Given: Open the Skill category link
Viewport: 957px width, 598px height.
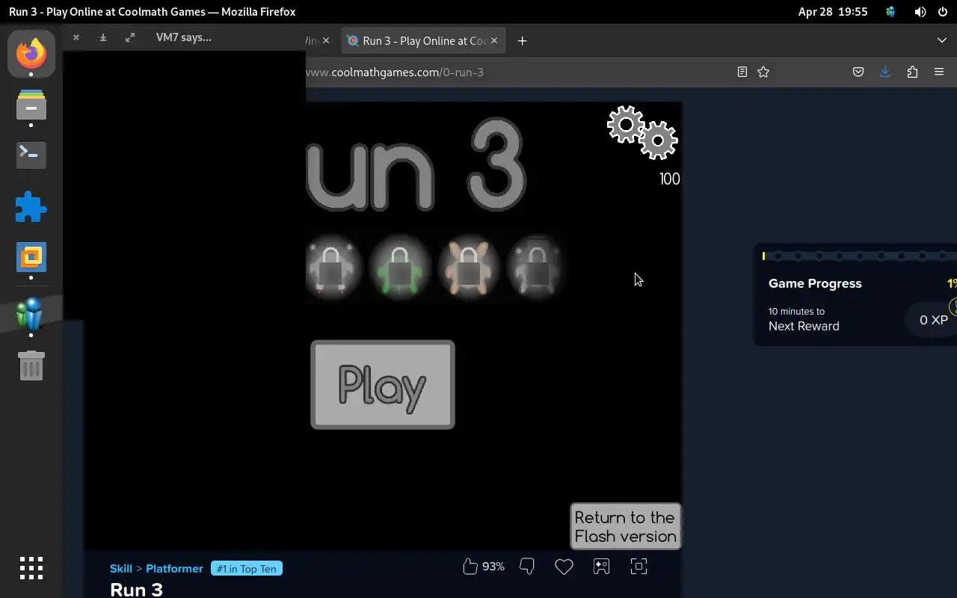Looking at the screenshot, I should coord(121,569).
